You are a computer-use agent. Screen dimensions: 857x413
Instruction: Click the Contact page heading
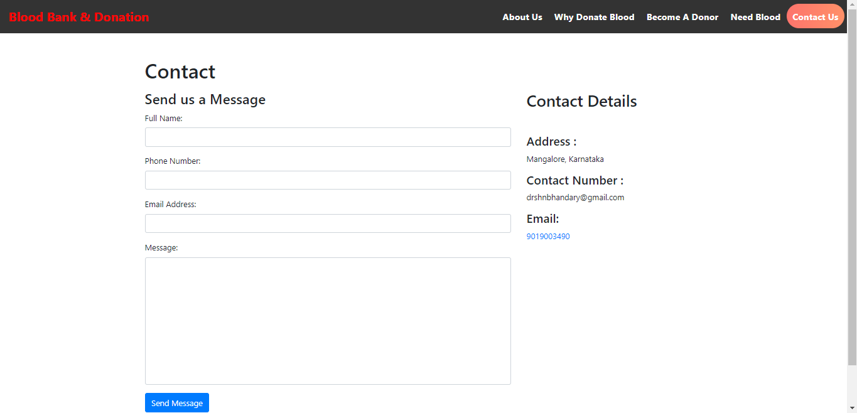180,72
